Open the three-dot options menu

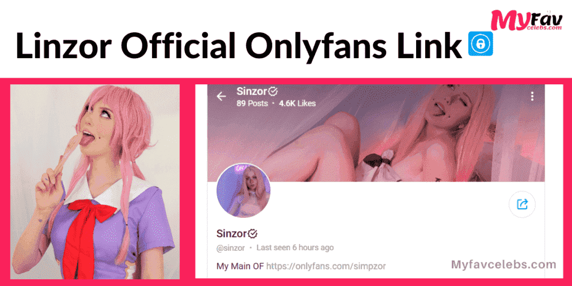(x=532, y=96)
